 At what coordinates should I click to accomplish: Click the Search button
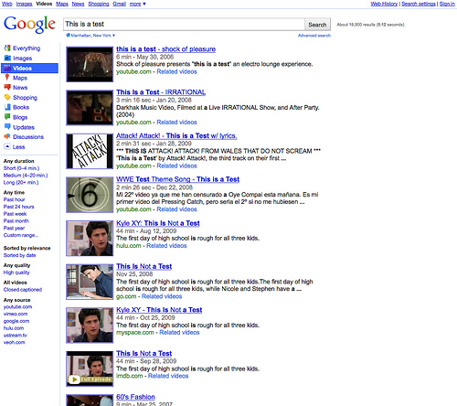tap(317, 25)
